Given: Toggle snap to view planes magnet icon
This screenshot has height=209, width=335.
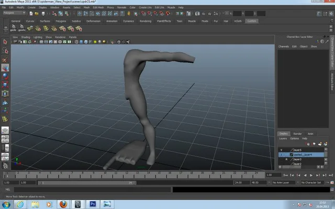Looking at the screenshot, I should click(x=162, y=14).
